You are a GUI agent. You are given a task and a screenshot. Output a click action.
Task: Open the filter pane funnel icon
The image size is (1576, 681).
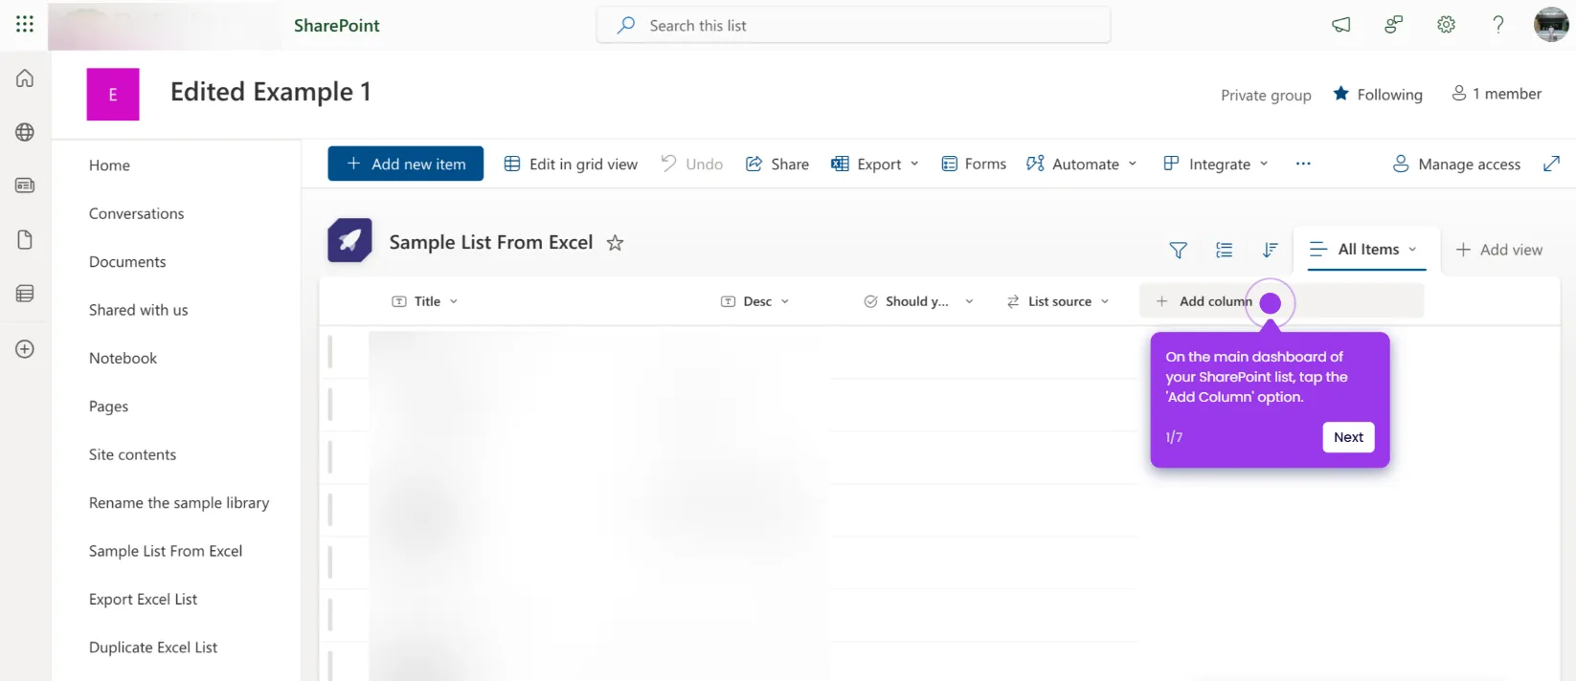[1178, 250]
